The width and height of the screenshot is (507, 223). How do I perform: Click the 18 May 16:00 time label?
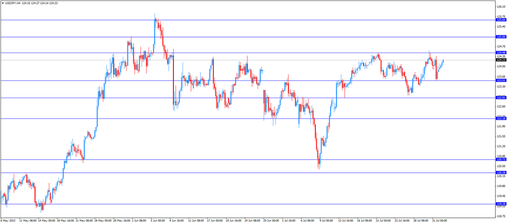(x=65, y=220)
